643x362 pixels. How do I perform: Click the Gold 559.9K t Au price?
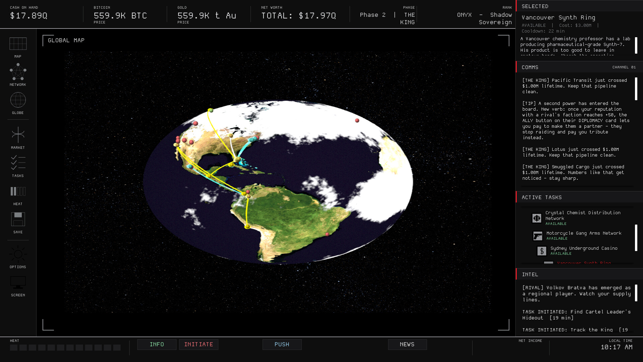(207, 16)
